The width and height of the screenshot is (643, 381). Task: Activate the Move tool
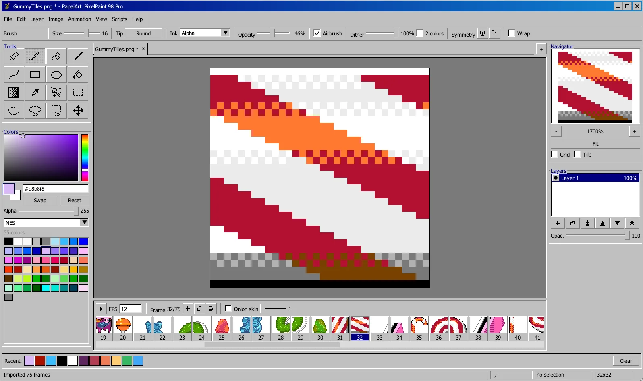tap(78, 111)
